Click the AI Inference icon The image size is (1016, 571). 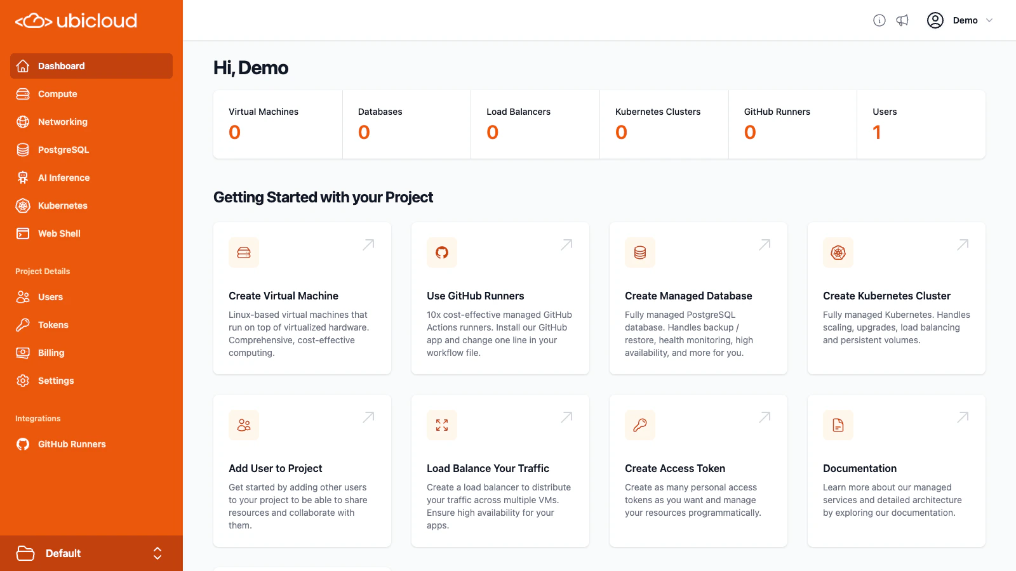pyautogui.click(x=23, y=178)
